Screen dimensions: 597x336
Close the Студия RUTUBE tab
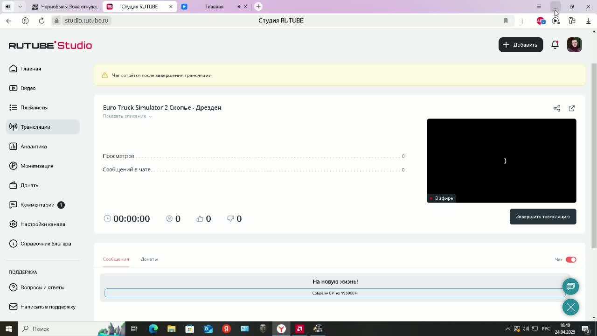[x=171, y=7]
